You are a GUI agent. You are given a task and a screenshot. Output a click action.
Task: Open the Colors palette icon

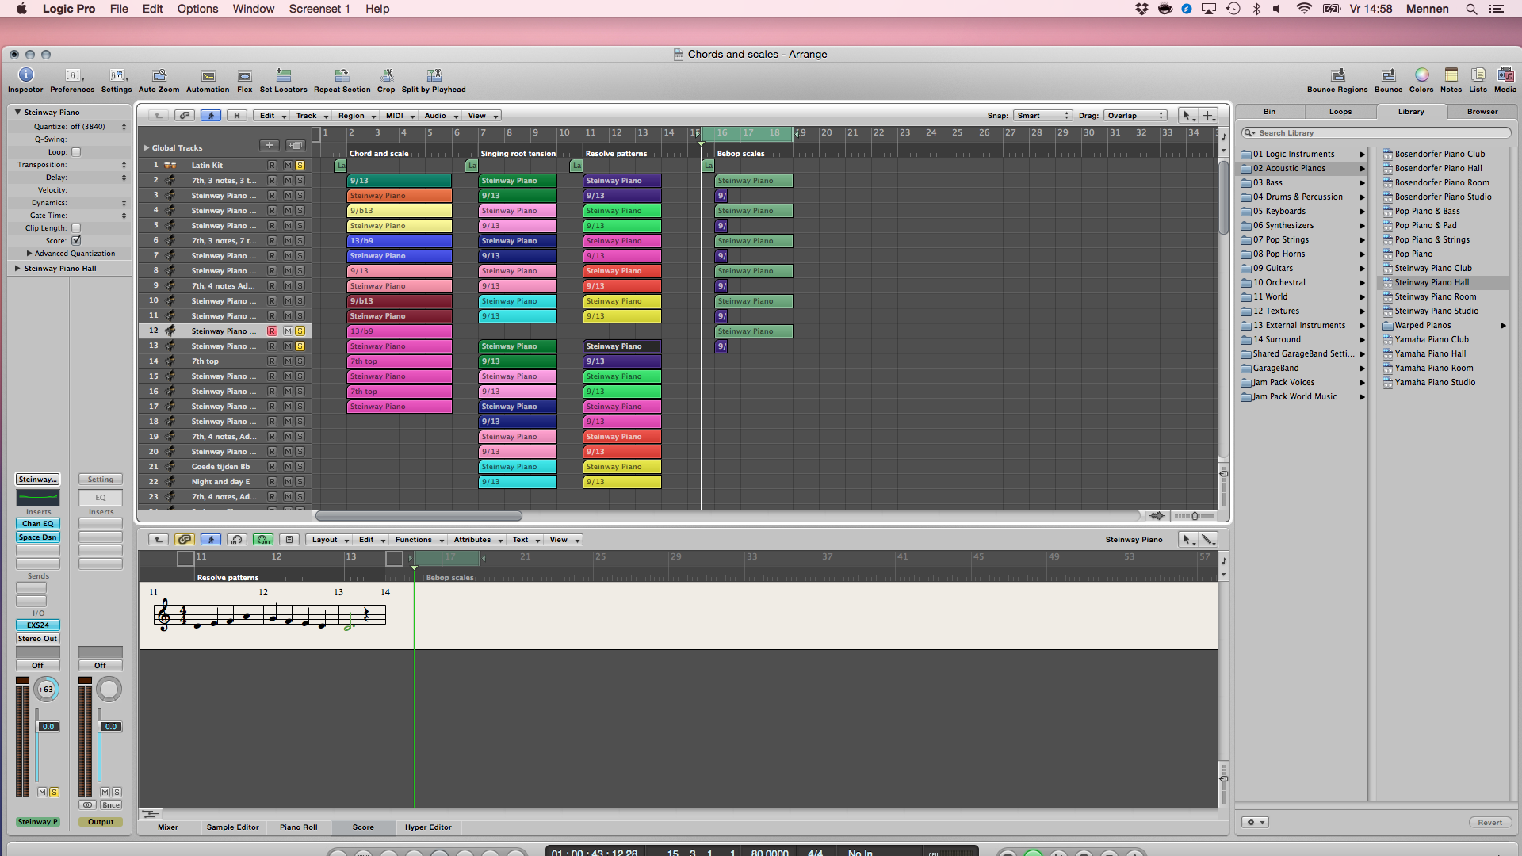(1421, 75)
